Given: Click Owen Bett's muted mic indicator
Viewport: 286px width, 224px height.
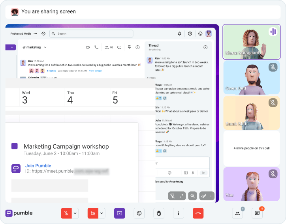Looking at the screenshot, I should tap(273, 67).
